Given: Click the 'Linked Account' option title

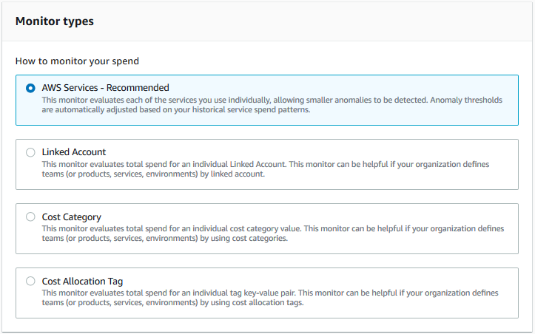Looking at the screenshot, I should (74, 152).
